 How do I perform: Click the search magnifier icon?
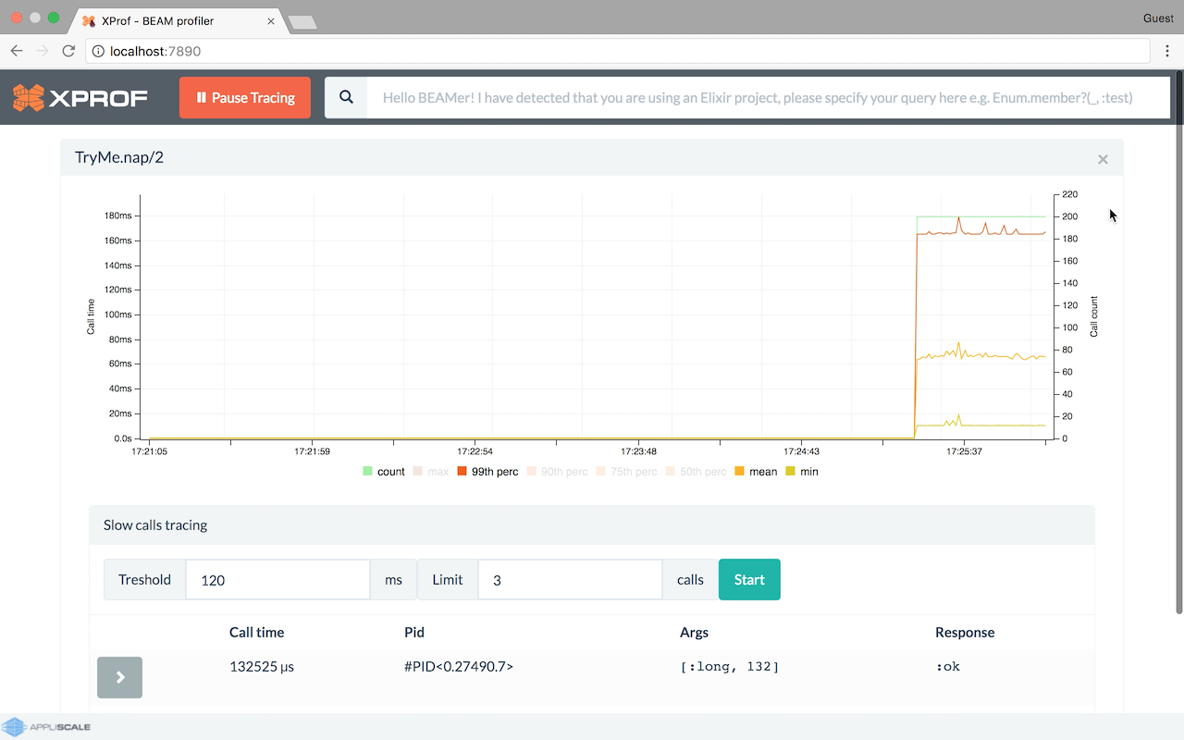pos(346,97)
